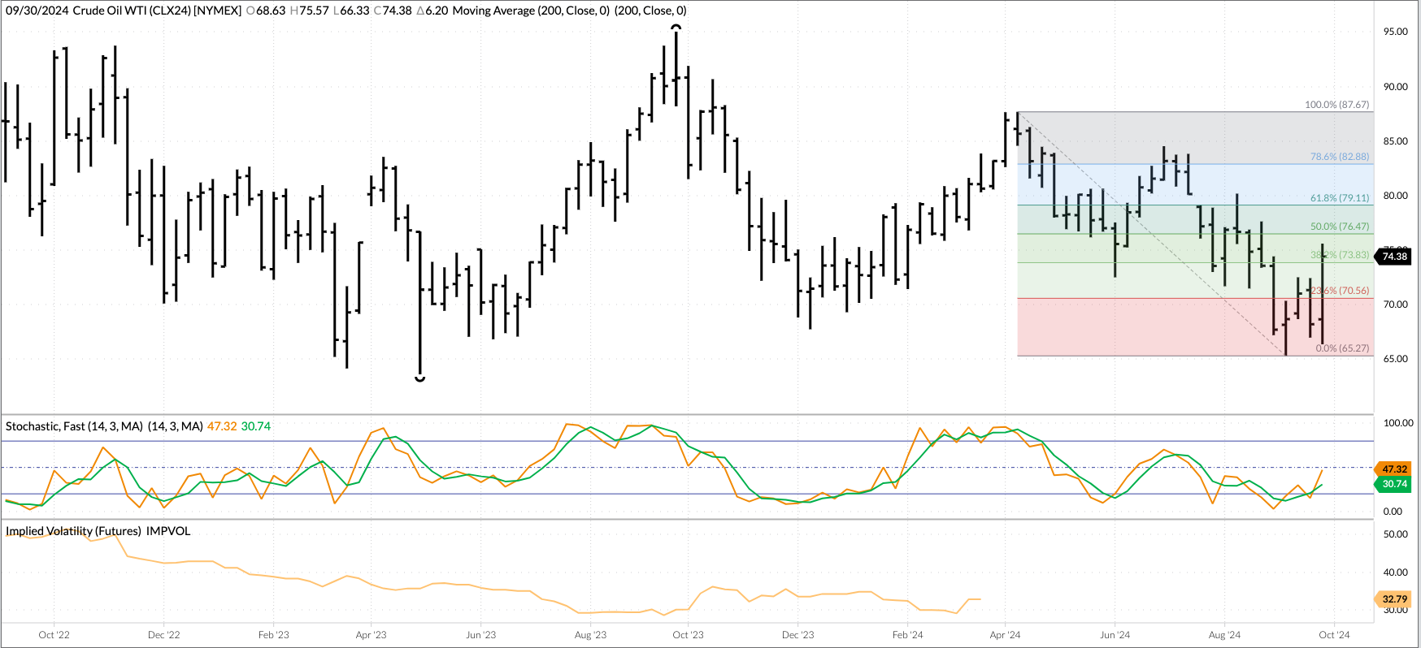Screen dimensions: 1421x648
Task: Select the 50.0% (76.47) Fibonacci level label
Action: (x=1339, y=227)
